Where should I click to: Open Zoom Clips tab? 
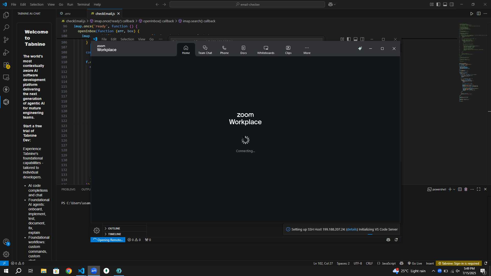click(x=288, y=50)
